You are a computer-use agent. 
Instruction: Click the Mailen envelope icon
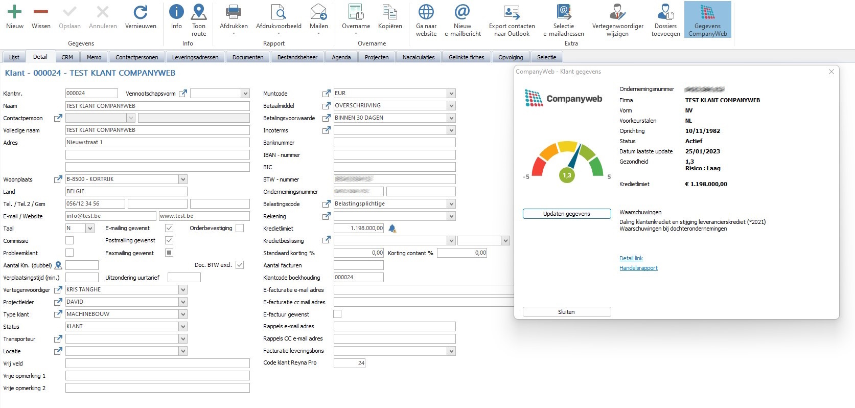tap(318, 11)
